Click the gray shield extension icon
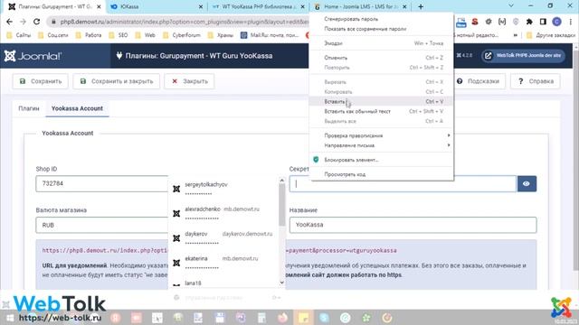The image size is (579, 325). 516,22
